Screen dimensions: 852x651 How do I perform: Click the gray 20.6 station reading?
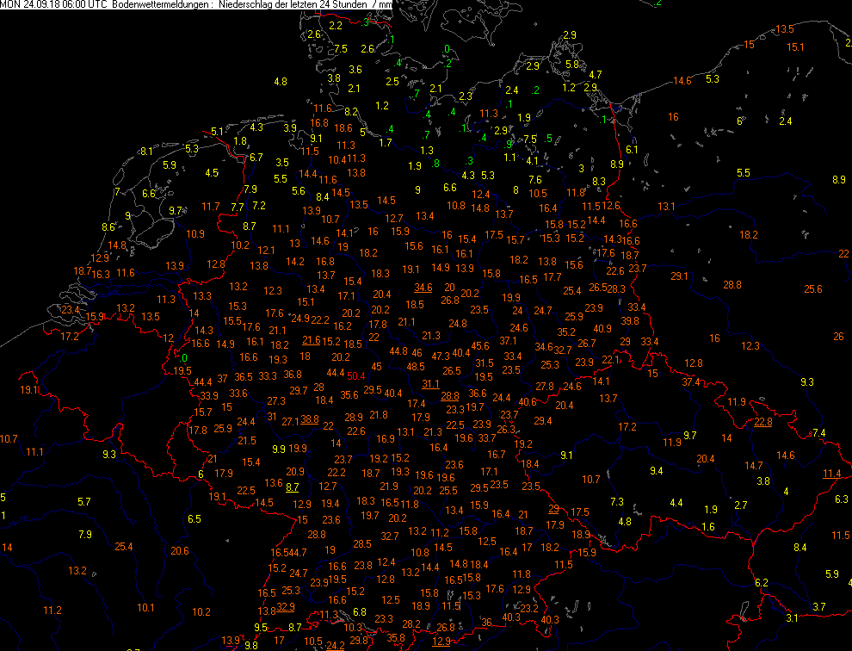coord(180,551)
